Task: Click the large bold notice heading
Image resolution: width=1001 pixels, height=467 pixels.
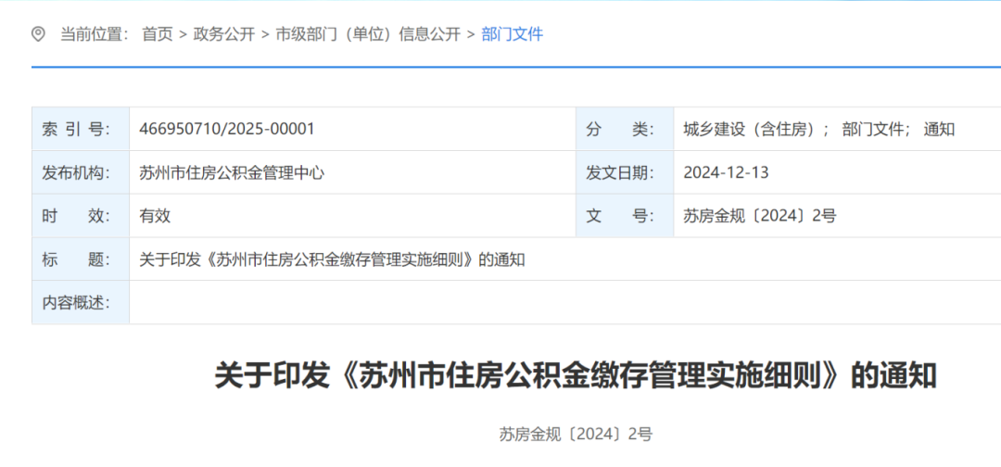Action: coord(576,376)
